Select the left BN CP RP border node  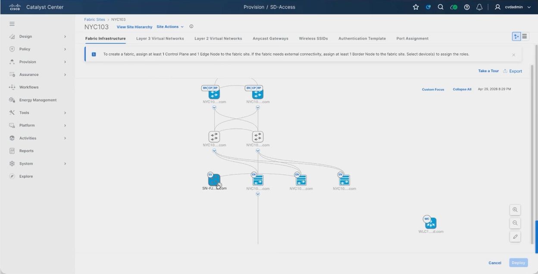click(x=214, y=93)
